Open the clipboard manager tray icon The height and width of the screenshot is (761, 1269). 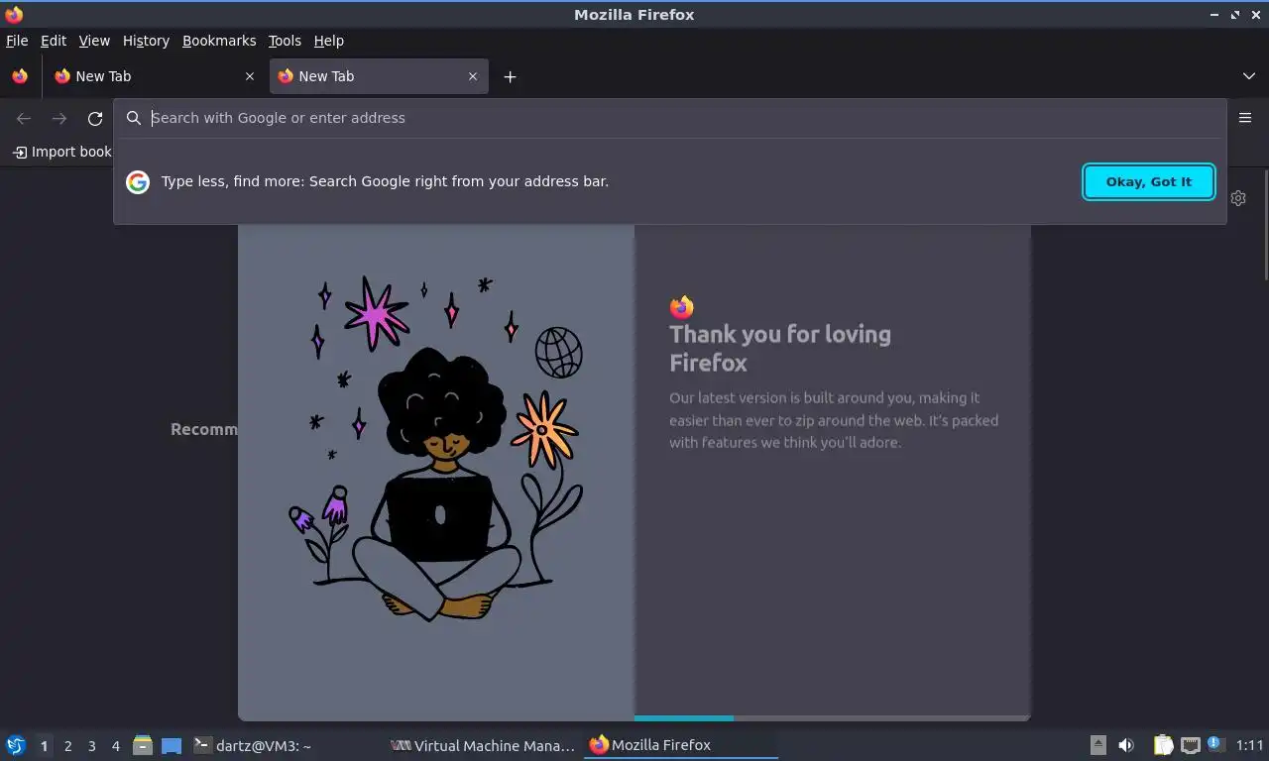1163,745
